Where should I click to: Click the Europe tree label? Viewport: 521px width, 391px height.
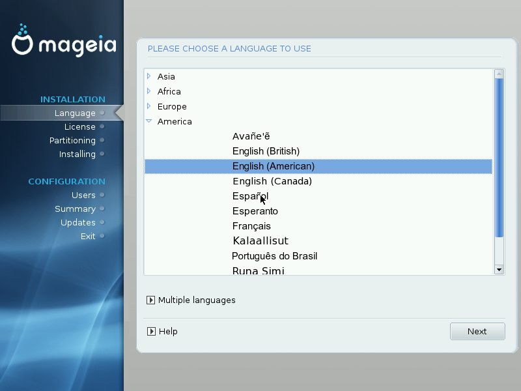[172, 106]
